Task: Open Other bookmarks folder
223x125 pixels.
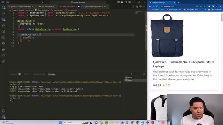Action: point(215,10)
